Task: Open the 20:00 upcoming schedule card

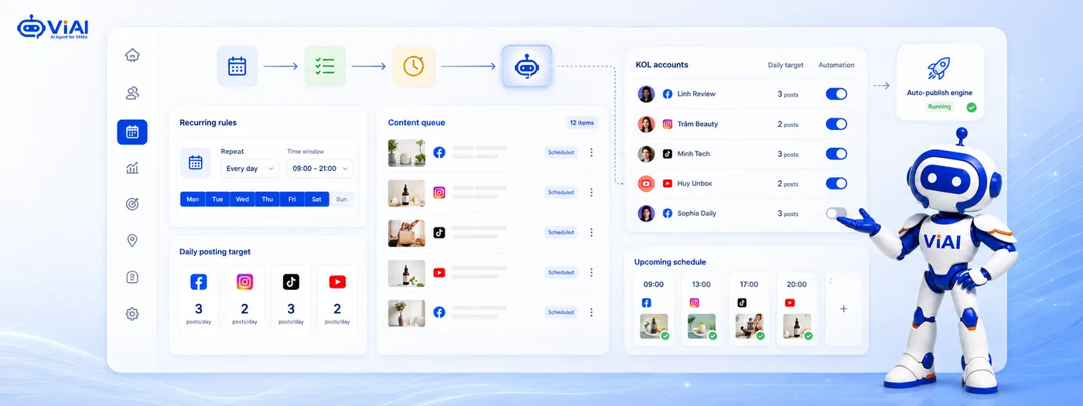Action: coord(797,309)
